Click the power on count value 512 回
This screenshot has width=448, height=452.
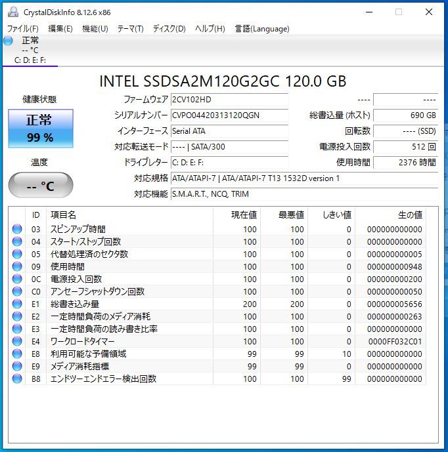pos(406,147)
